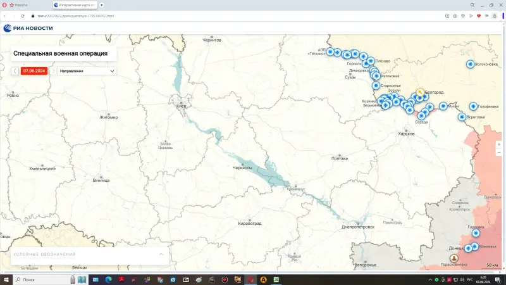Click the red heart bookmark icon
This screenshot has width=506, height=285.
point(479,16)
